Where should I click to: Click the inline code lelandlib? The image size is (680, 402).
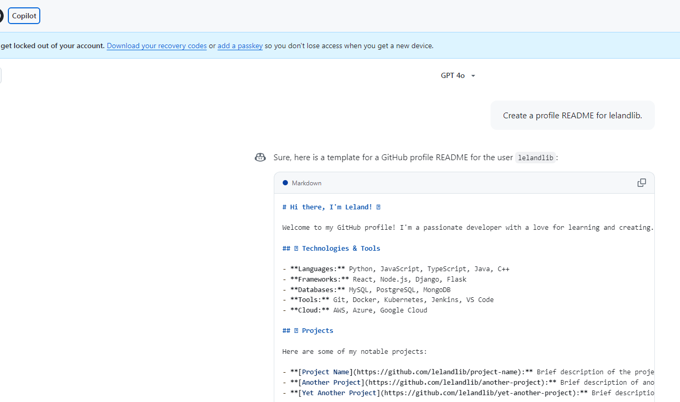point(535,158)
